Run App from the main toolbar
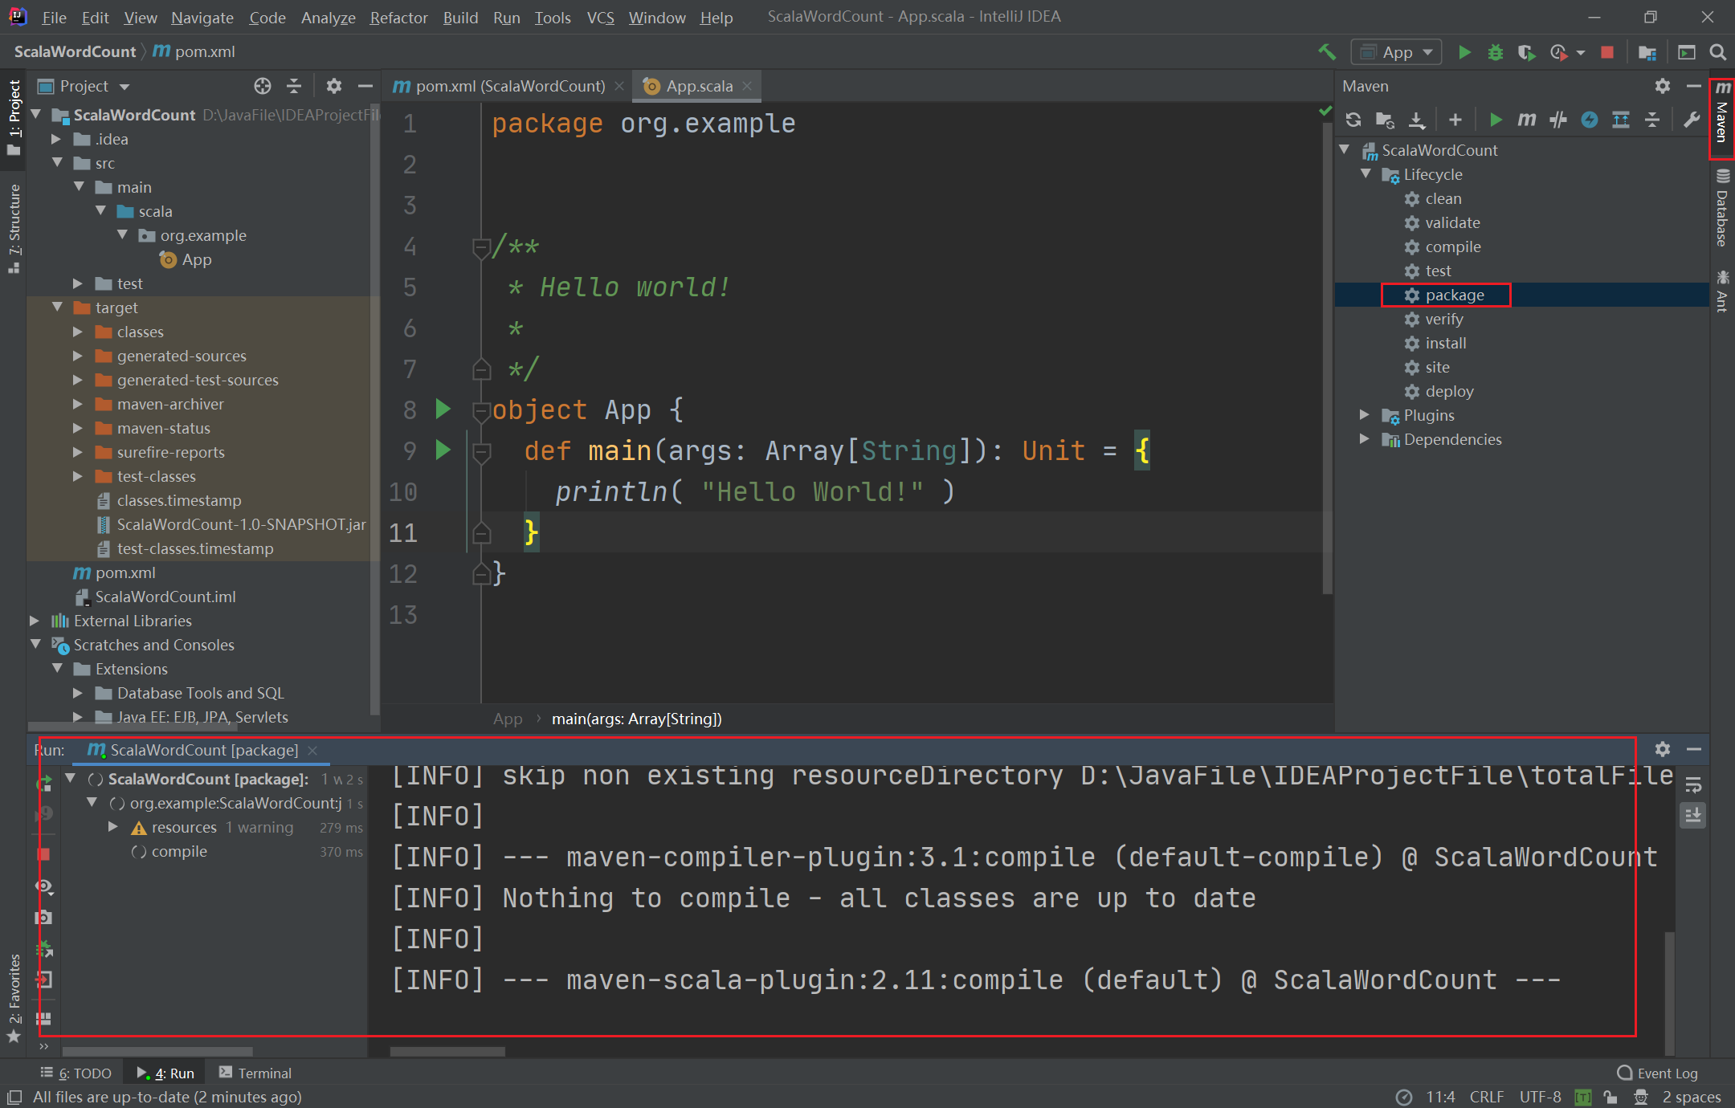 (x=1464, y=52)
